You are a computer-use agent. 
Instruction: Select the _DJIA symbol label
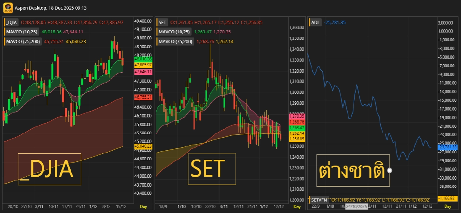click(12, 23)
